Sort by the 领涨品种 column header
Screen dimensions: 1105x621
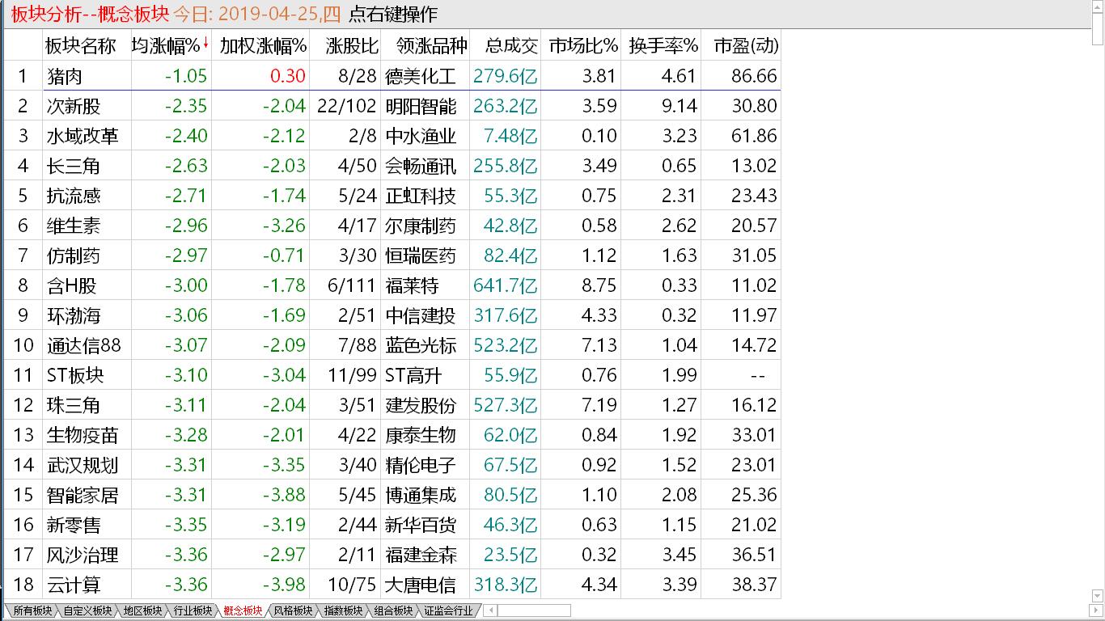(426, 45)
